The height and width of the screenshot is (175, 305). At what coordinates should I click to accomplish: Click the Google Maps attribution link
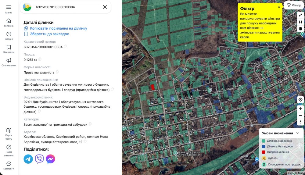(x=296, y=173)
